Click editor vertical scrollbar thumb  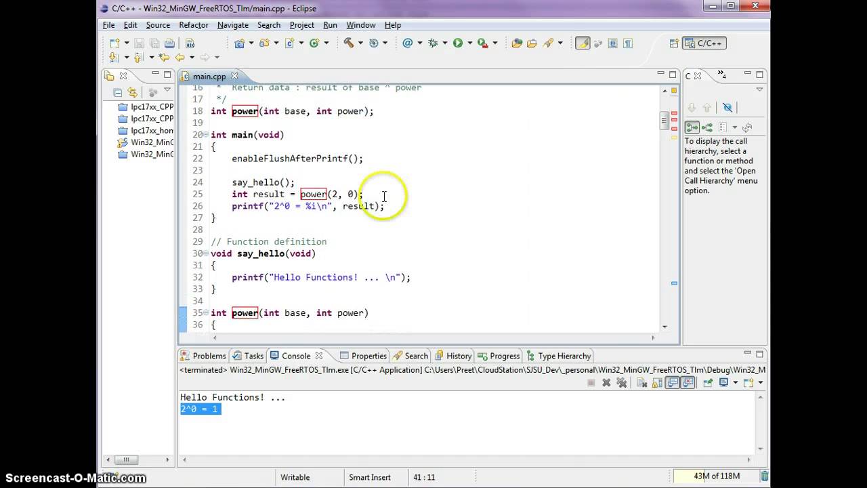click(664, 121)
